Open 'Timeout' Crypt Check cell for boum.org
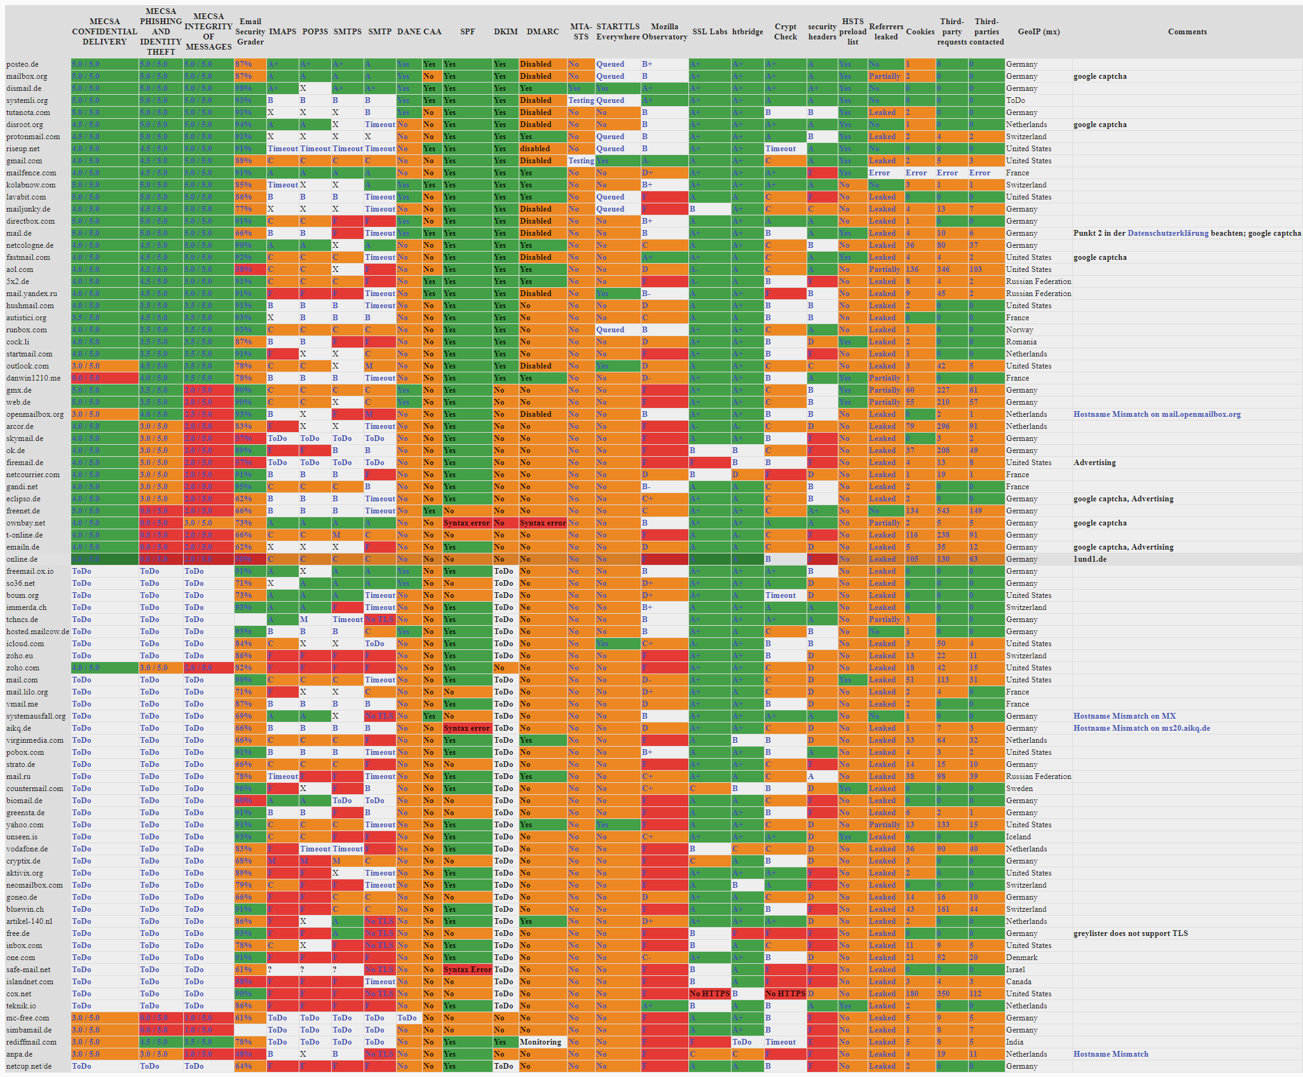The image size is (1303, 1077). tap(781, 595)
